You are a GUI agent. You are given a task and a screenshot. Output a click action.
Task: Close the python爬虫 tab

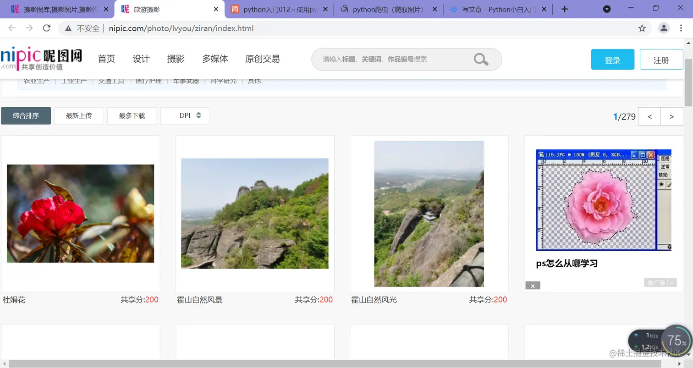(x=434, y=9)
